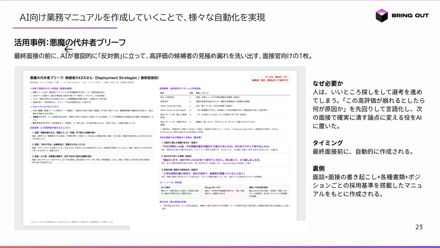This screenshot has height=248, width=440.
Task: Click the red サンプル(架空データ) badge
Action: click(x=270, y=79)
